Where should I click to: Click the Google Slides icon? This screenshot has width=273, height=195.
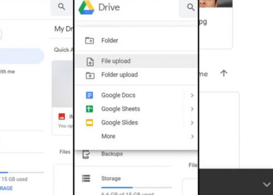pyautogui.click(x=89, y=122)
